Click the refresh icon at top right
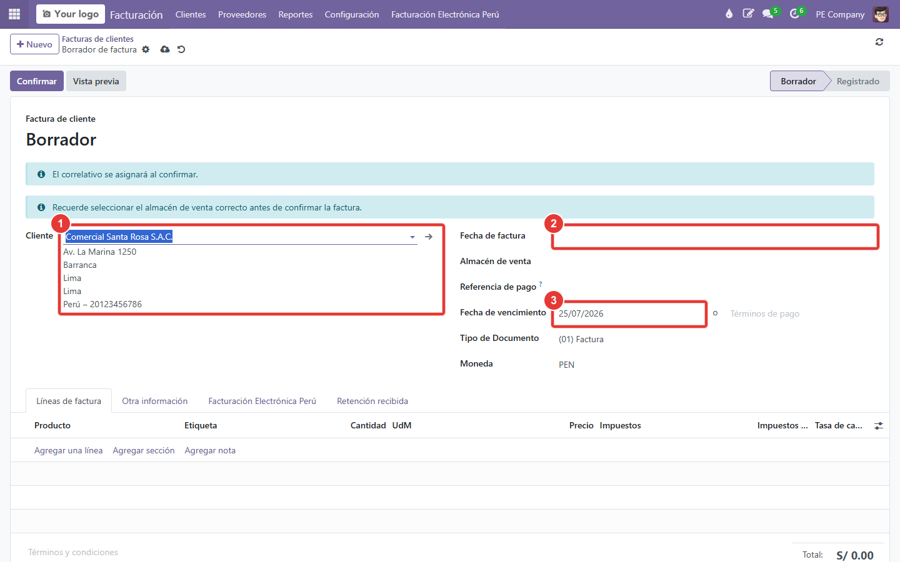900x562 pixels. click(879, 42)
